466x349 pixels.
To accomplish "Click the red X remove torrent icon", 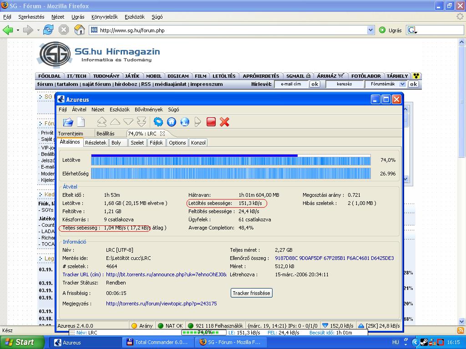I will point(224,122).
